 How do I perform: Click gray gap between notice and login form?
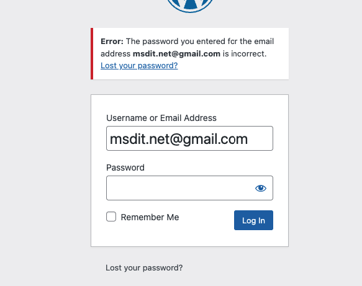coord(189,87)
